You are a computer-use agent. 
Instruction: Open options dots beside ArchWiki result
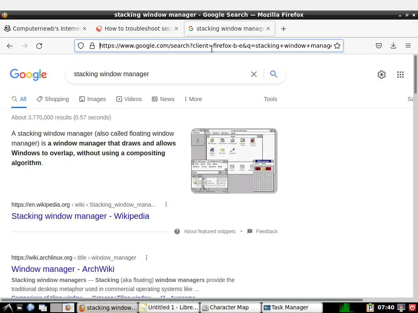(x=147, y=258)
